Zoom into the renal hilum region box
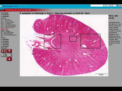 (53, 41)
